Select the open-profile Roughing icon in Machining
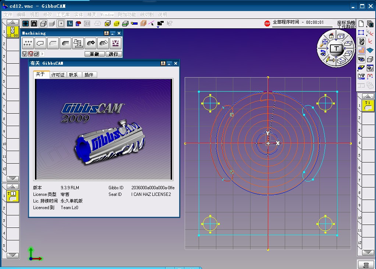This screenshot has height=269, width=376. click(53, 43)
